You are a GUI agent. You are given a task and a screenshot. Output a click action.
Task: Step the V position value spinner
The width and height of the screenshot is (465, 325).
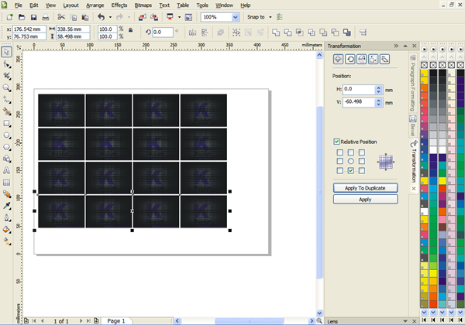tap(378, 102)
